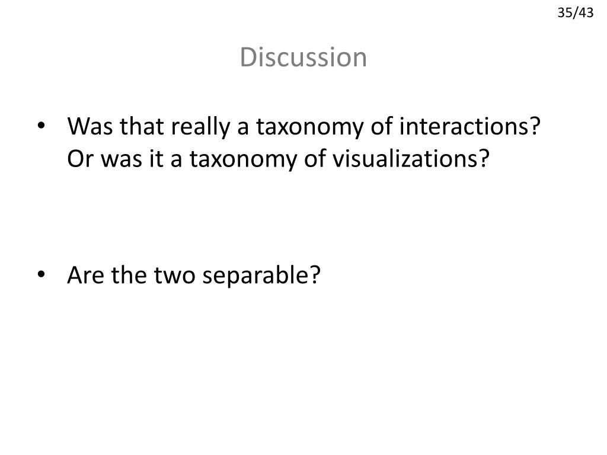The image size is (607, 455).
Task: Click the word 'separable?' in second bullet
Action: (x=261, y=276)
